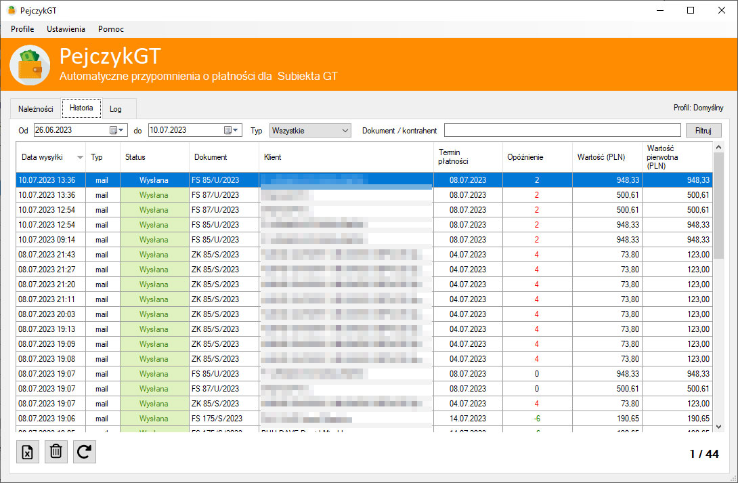
Task: Sort by the Dokument column header
Action: 224,157
